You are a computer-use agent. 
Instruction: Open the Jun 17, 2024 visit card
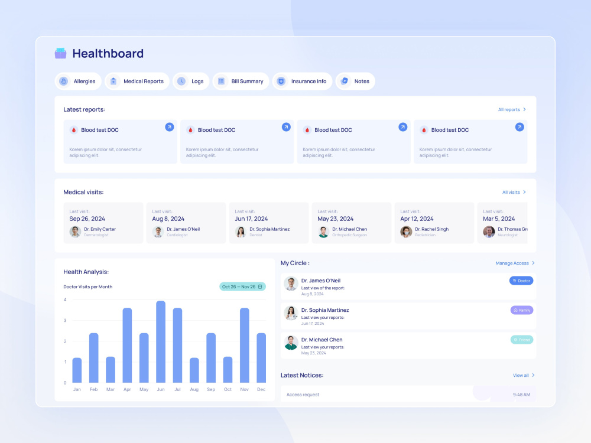pyautogui.click(x=269, y=223)
